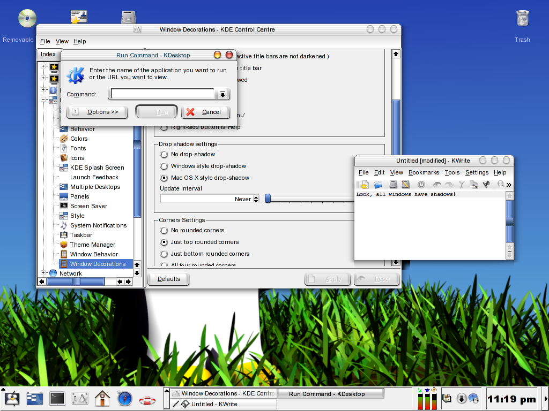The image size is (549, 411).
Task: Click the Cut scissors icon in KWrite
Action: (462, 185)
